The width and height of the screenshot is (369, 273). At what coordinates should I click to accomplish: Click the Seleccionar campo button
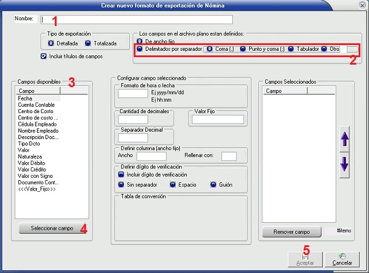(52, 228)
